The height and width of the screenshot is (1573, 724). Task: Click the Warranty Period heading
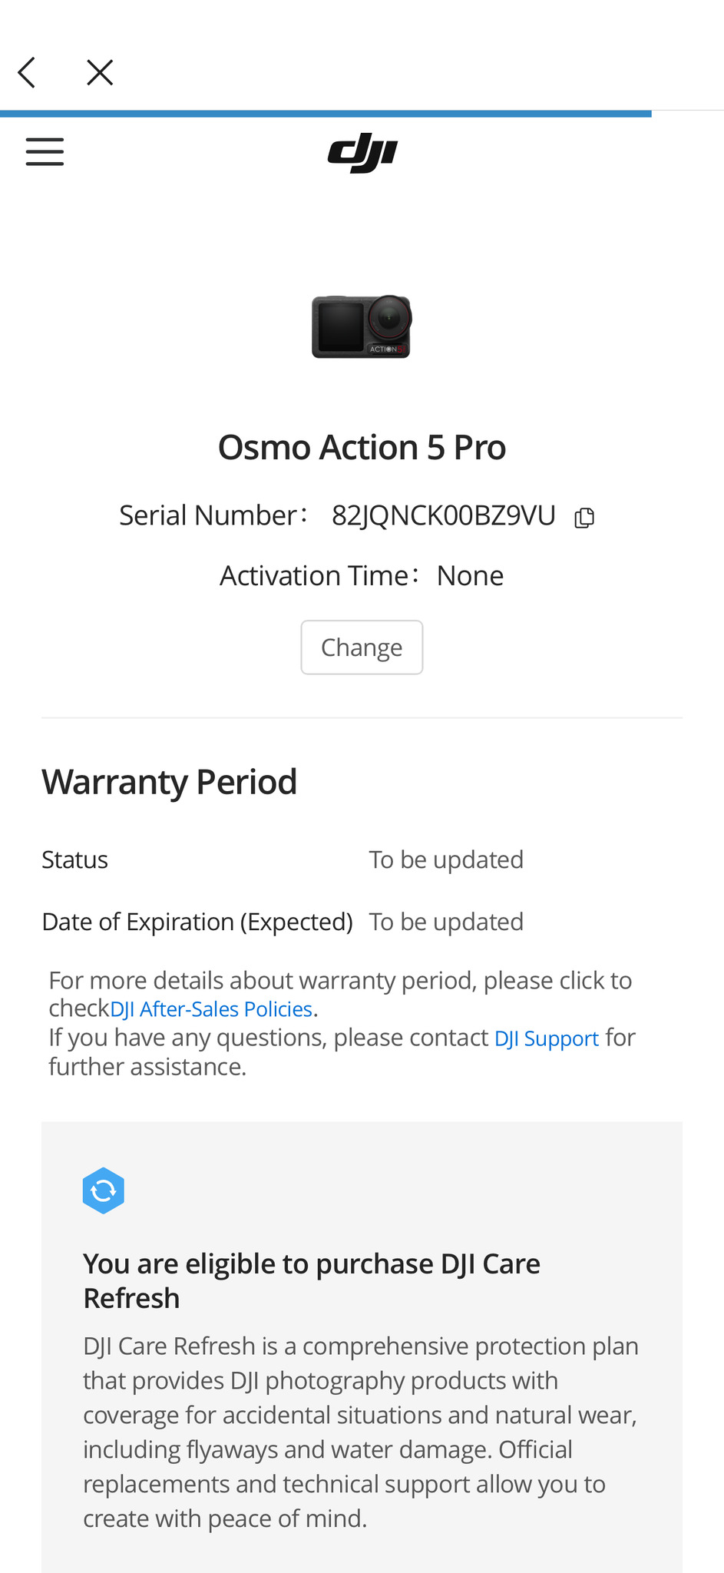169,782
